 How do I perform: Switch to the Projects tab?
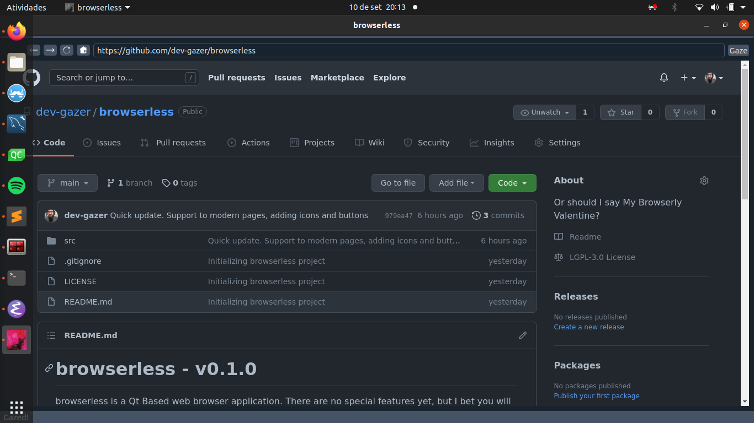312,143
